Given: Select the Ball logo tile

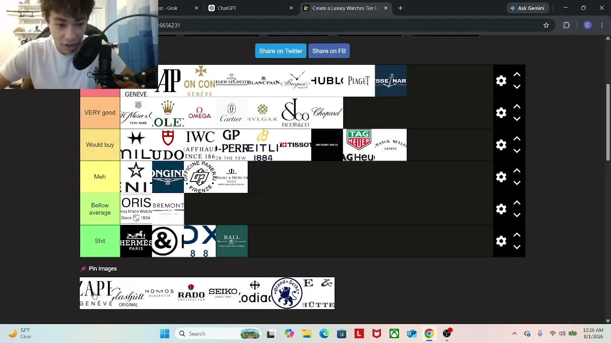Looking at the screenshot, I should (232, 241).
